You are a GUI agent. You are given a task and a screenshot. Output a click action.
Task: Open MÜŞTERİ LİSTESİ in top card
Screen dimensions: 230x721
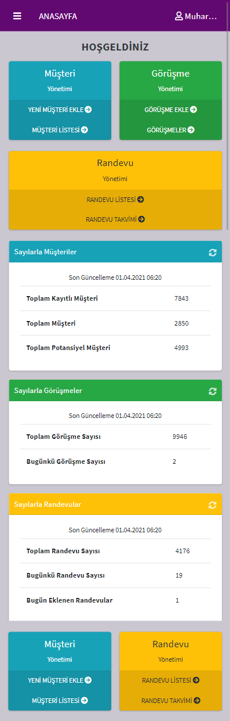tap(60, 130)
